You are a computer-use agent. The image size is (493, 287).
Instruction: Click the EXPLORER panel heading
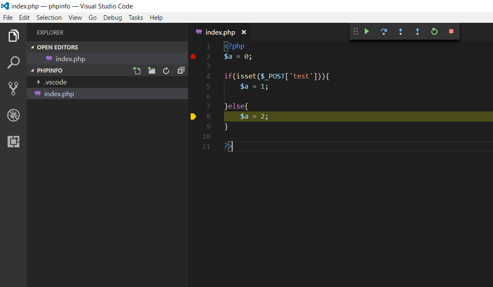(x=50, y=32)
